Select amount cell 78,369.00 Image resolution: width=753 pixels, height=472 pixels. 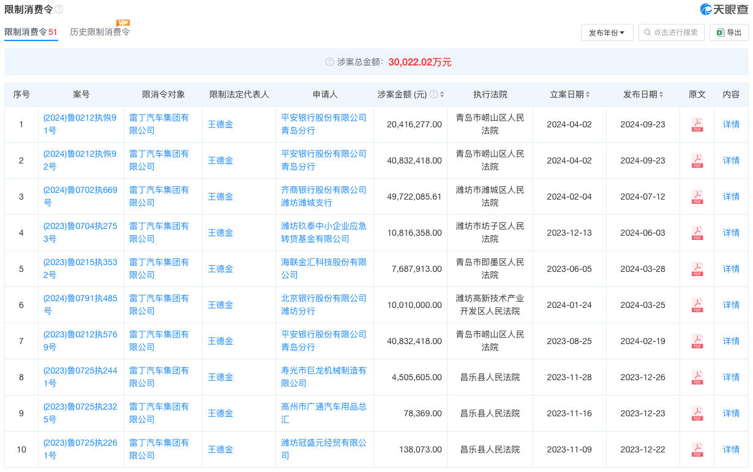pos(422,413)
